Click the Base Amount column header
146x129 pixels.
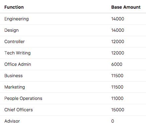[x=126, y=7]
